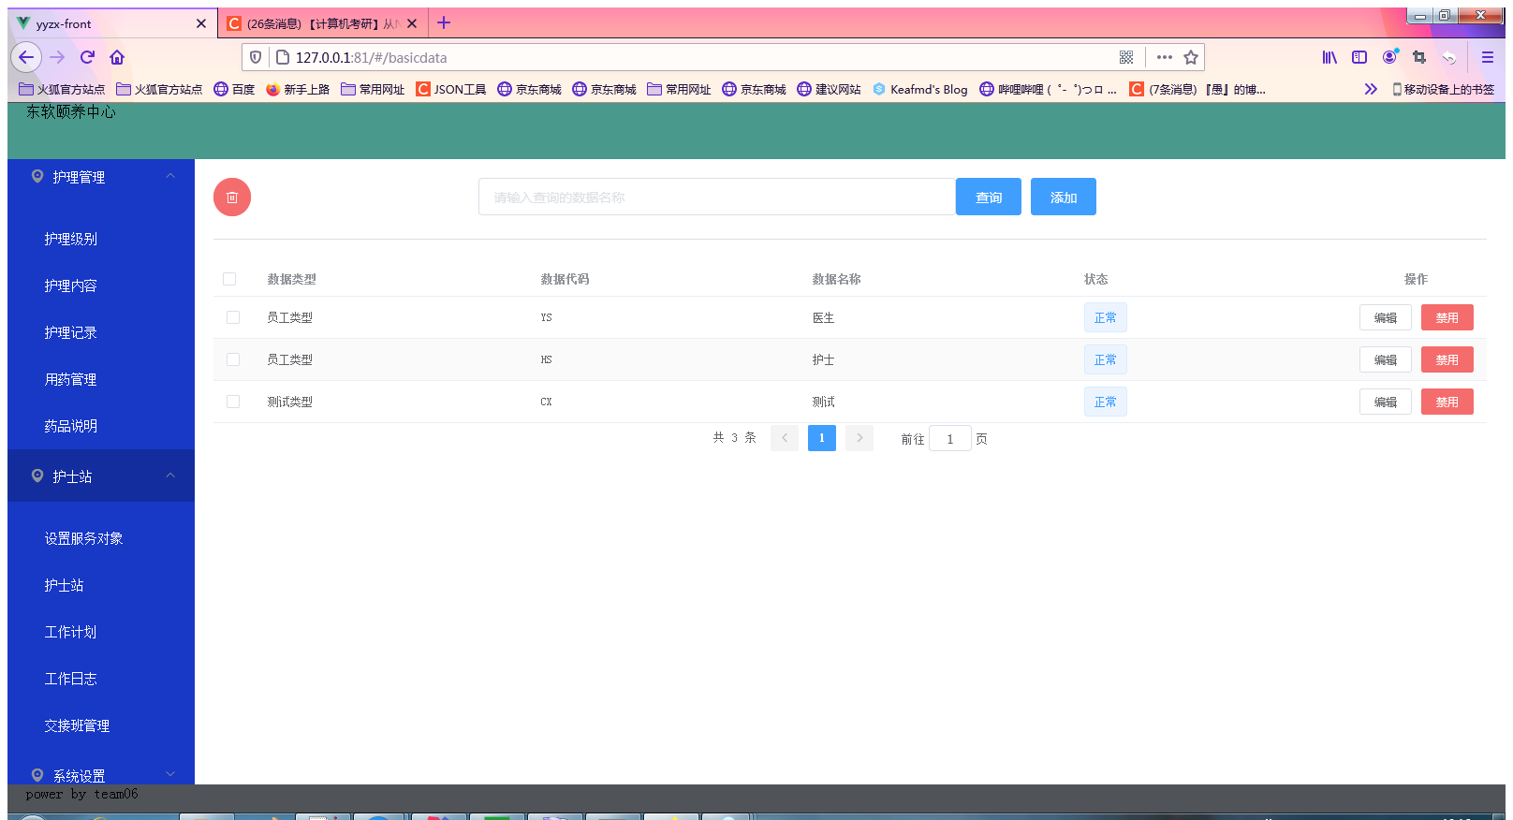Open JSON工具 bookmark

coord(451,89)
